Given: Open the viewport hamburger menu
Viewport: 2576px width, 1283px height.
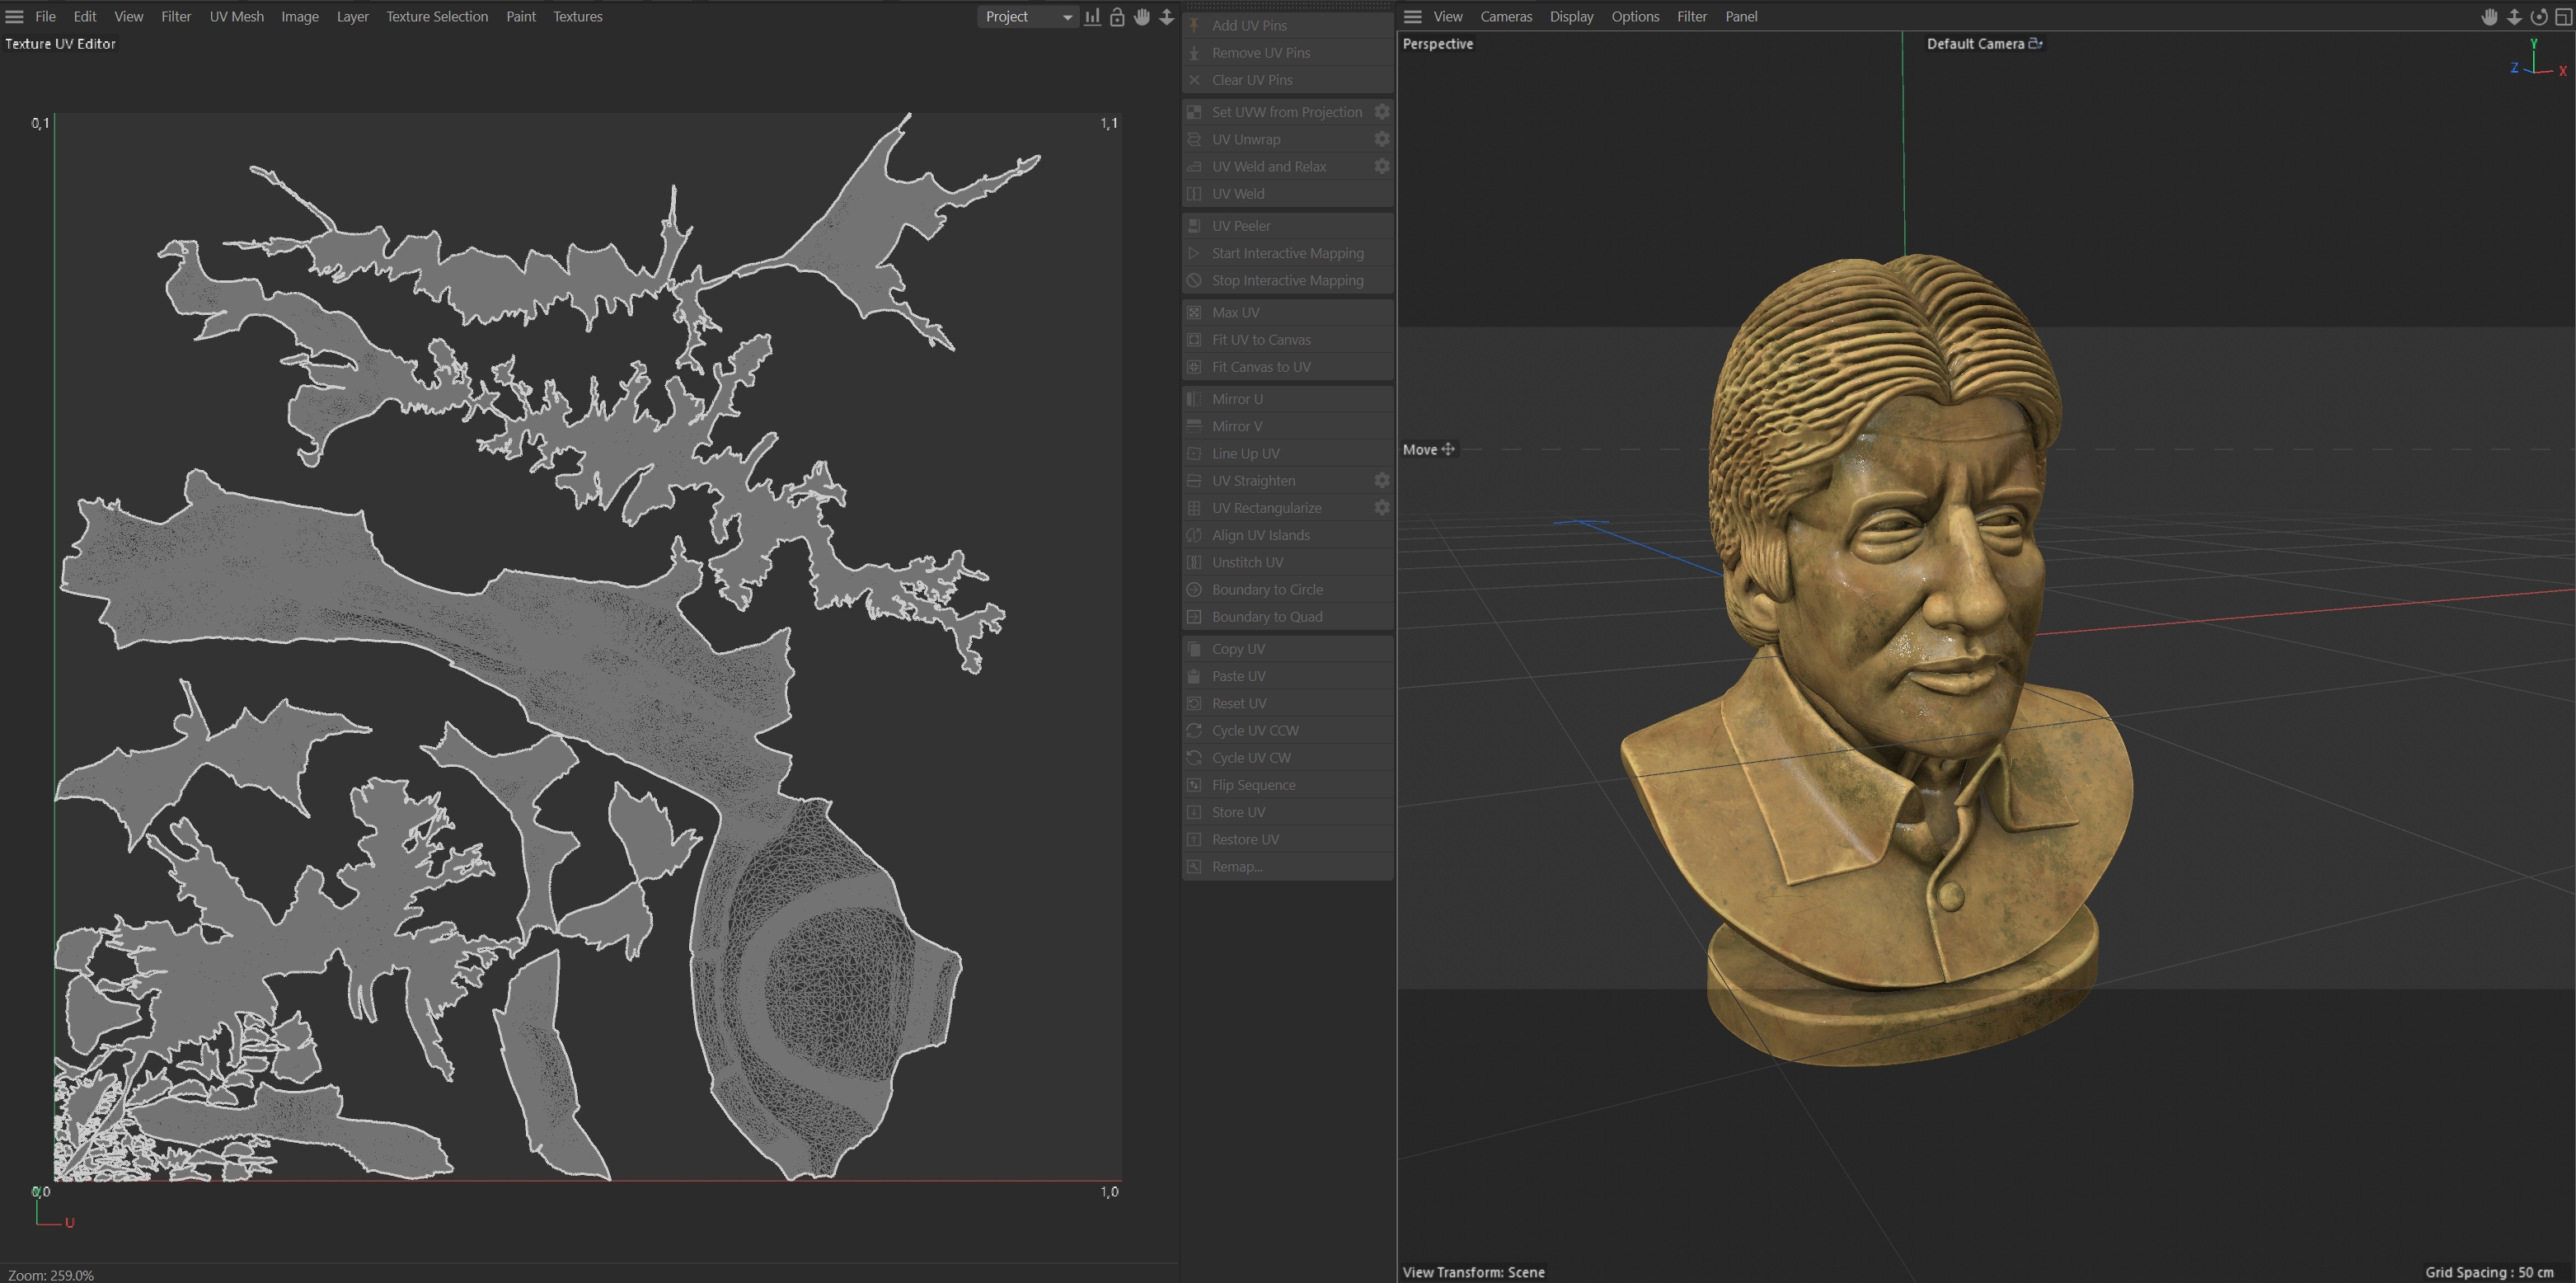Looking at the screenshot, I should [x=1412, y=17].
